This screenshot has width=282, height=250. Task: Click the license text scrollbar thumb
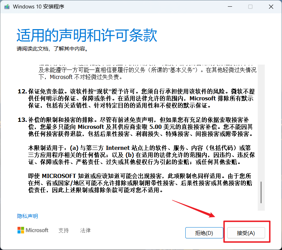point(261,192)
